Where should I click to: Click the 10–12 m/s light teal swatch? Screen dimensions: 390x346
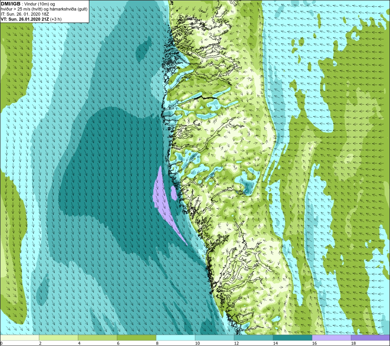pyautogui.click(x=214, y=337)
